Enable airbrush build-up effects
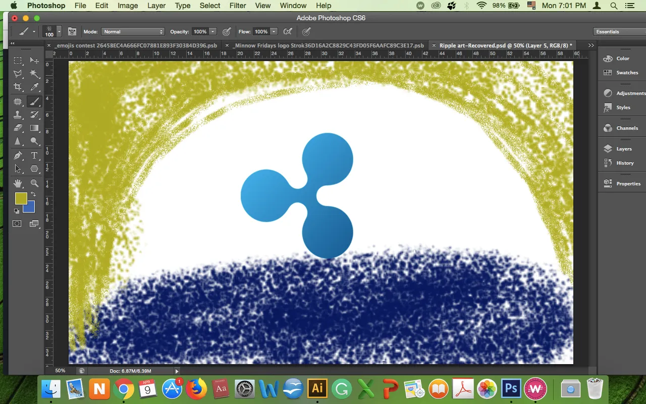 tap(288, 31)
